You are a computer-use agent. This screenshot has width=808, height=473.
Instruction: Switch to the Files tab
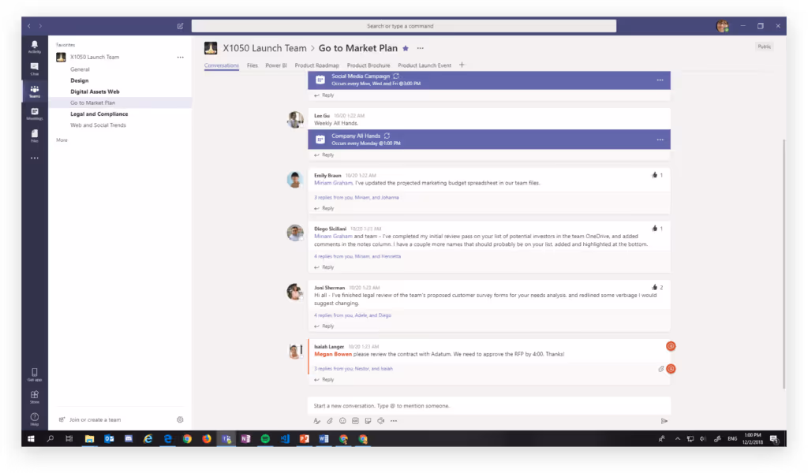(x=252, y=65)
